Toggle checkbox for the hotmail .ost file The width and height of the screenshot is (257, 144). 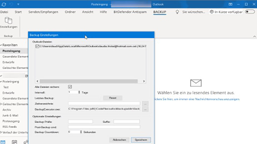tap(37, 46)
